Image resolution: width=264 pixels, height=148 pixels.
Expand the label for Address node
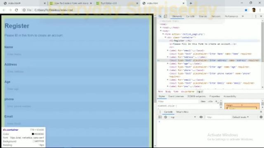[x=167, y=57]
